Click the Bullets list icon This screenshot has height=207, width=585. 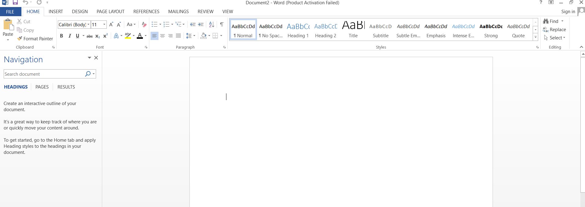click(155, 24)
